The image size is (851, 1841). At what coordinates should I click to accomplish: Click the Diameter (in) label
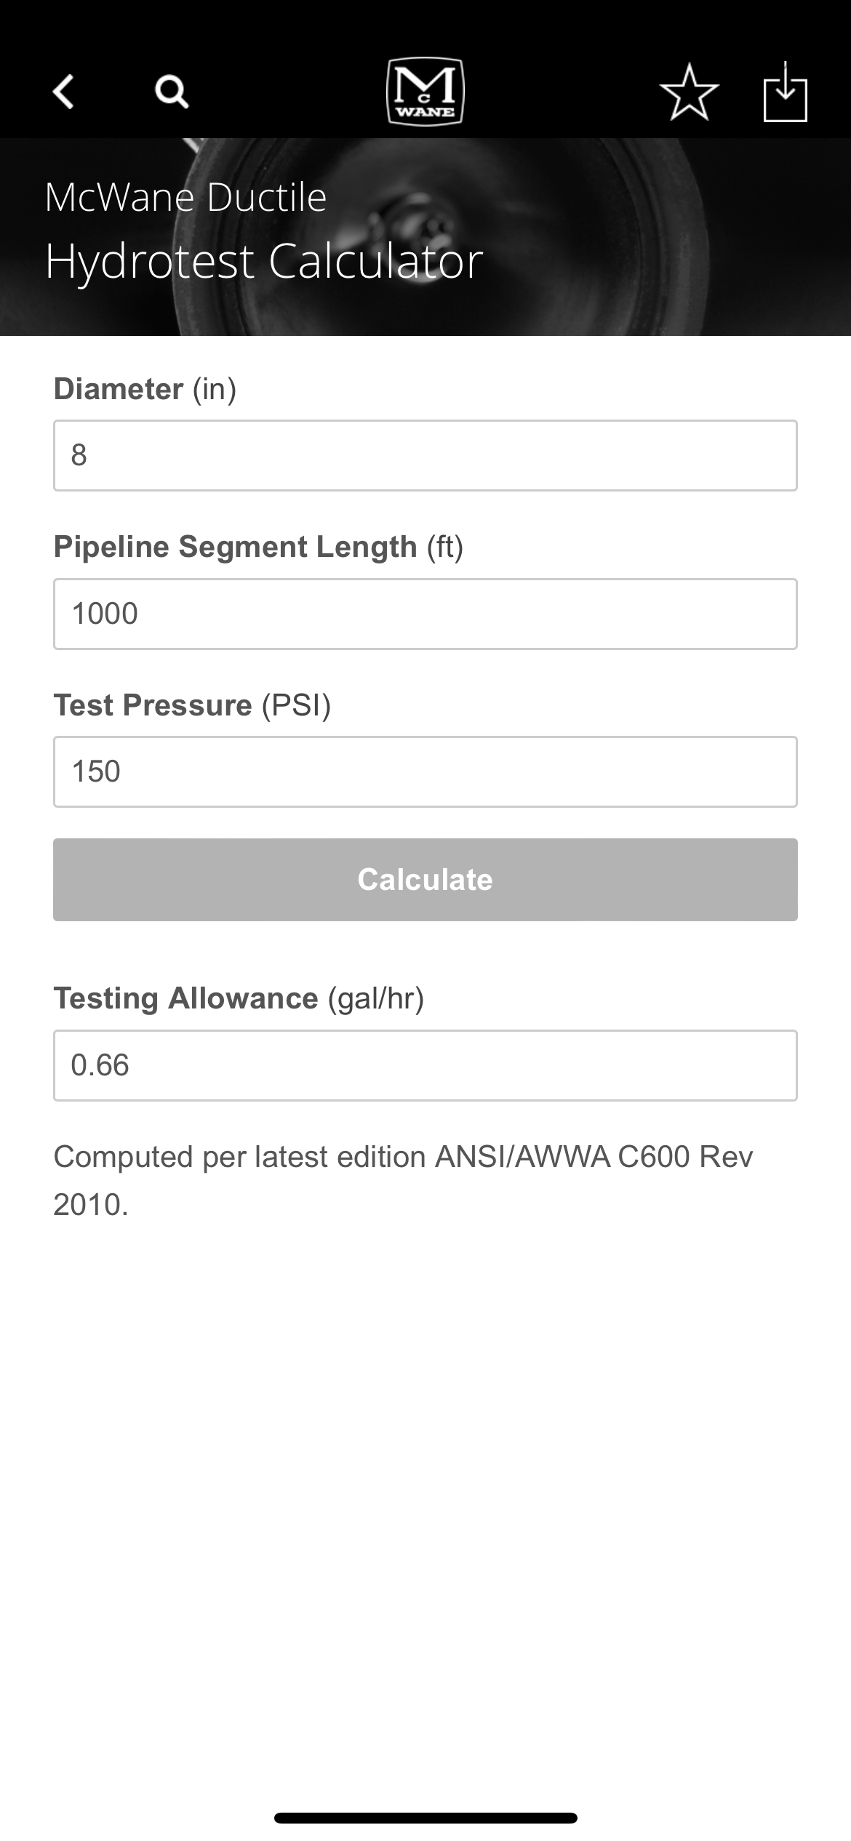(145, 389)
